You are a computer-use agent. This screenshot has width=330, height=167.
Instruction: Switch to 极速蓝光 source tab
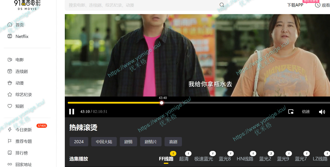[x=203, y=159]
